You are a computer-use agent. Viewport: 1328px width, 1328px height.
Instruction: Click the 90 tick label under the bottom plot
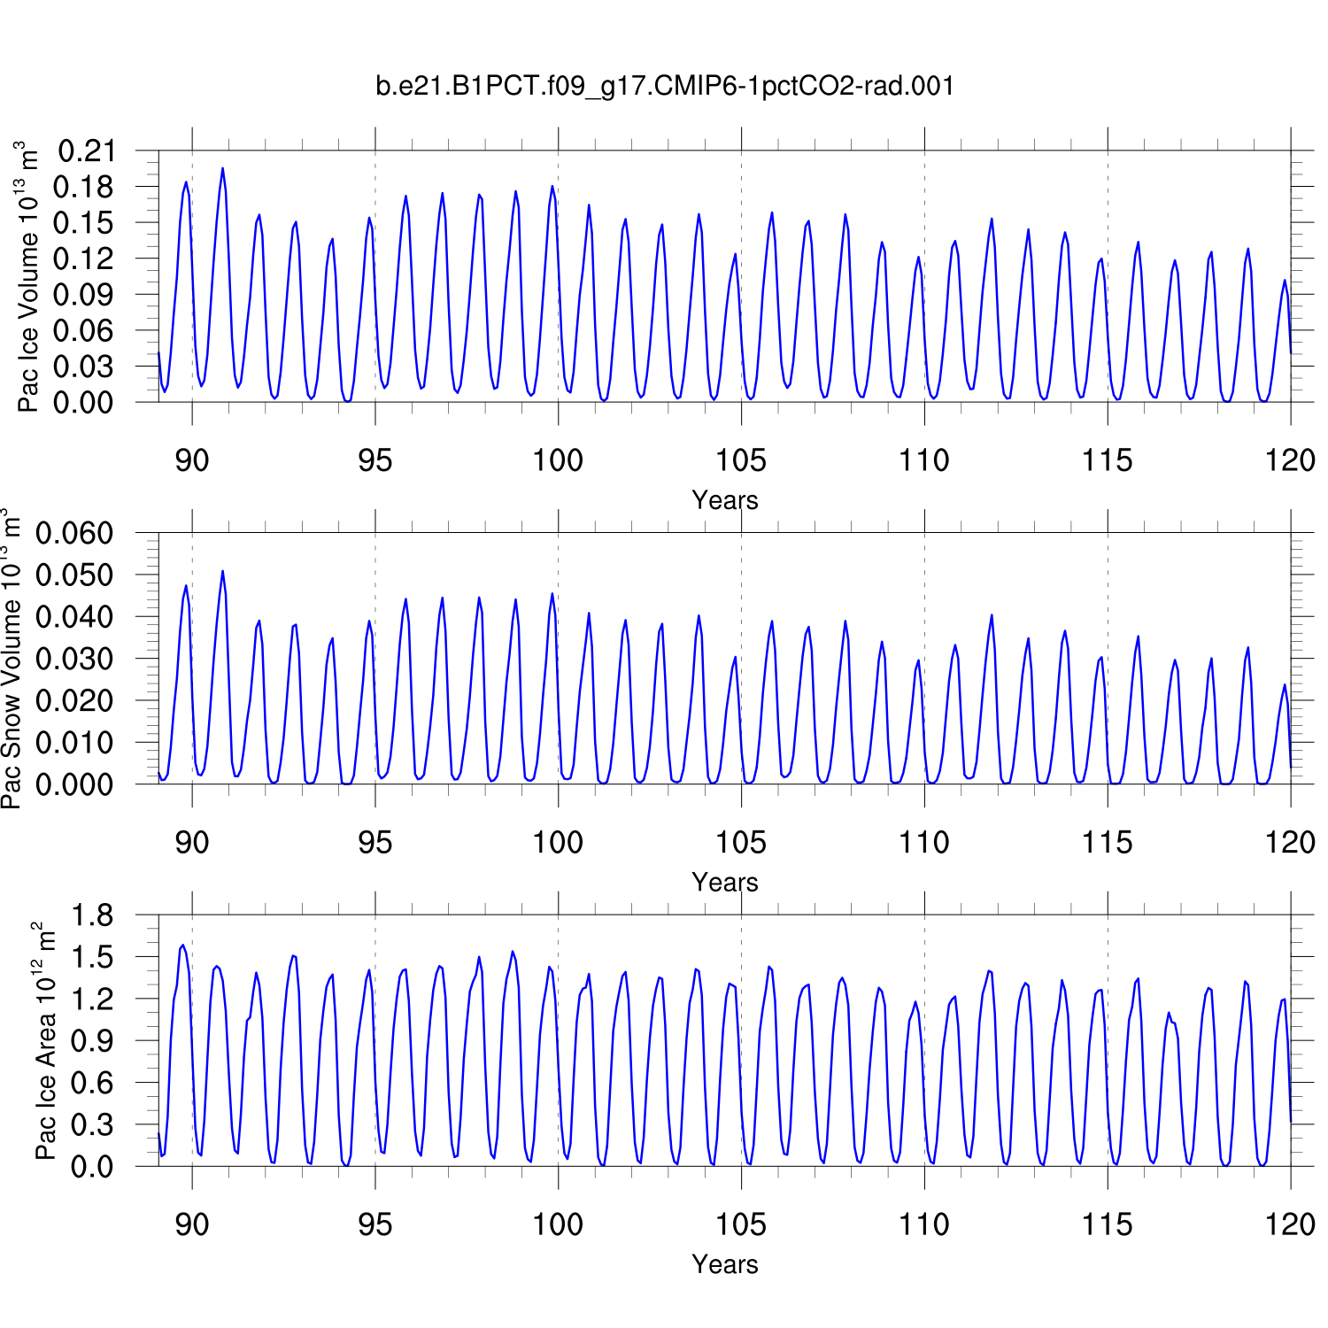tap(192, 1224)
